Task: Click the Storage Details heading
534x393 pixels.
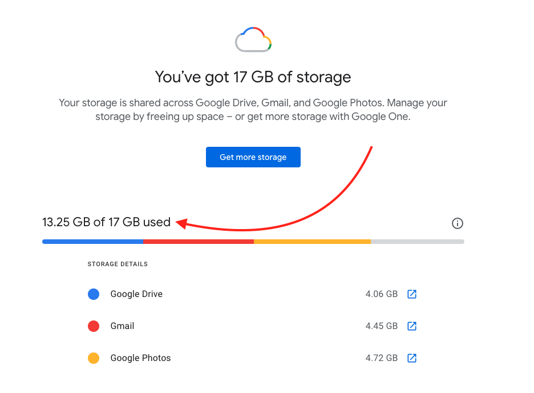Action: click(118, 264)
